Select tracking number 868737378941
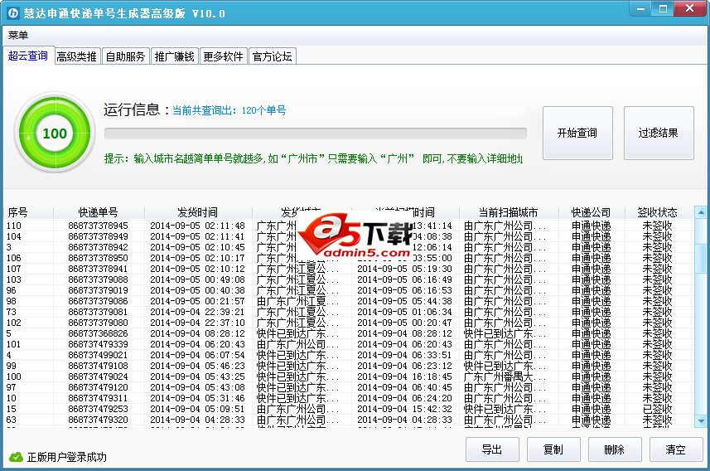This screenshot has height=471, width=710. [x=99, y=269]
